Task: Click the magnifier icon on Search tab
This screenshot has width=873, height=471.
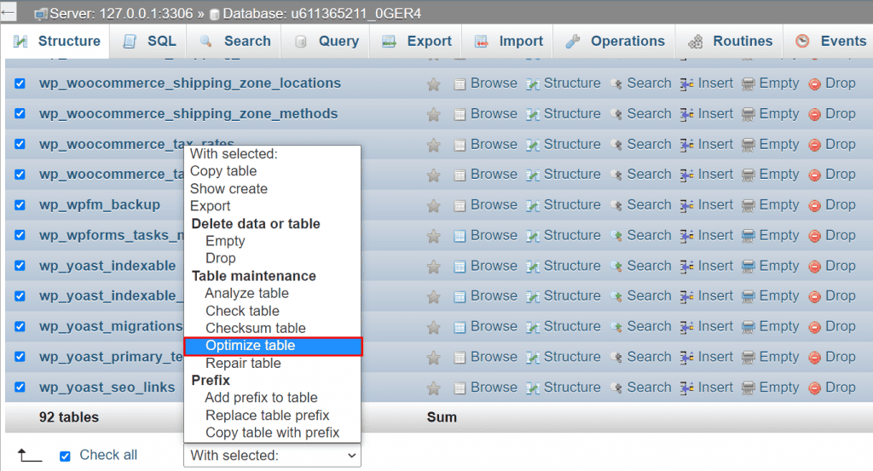Action: [x=206, y=42]
